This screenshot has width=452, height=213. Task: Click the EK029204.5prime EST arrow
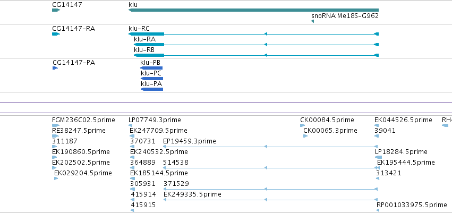tap(56, 178)
